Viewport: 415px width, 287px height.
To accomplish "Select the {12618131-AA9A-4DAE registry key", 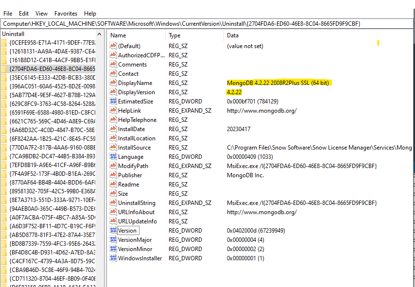I will 52,51.
